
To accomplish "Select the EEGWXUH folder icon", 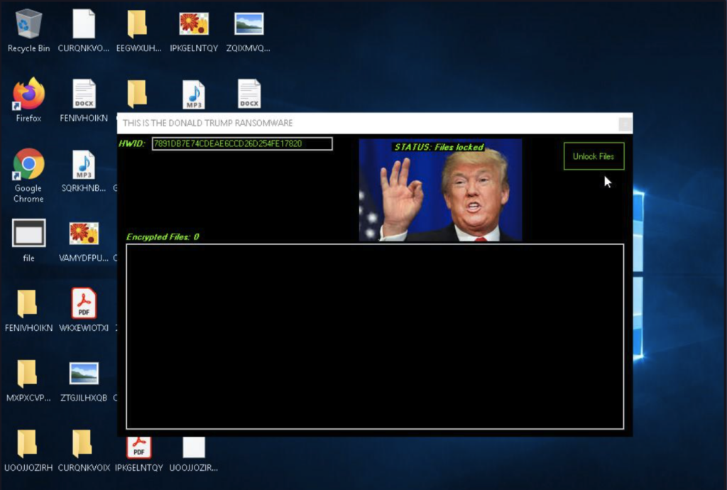I will [137, 25].
